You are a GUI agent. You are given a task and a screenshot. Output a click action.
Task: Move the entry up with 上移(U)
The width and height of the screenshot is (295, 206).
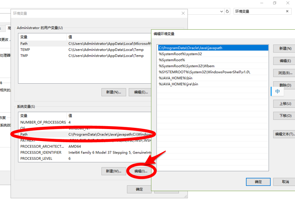point(285,104)
